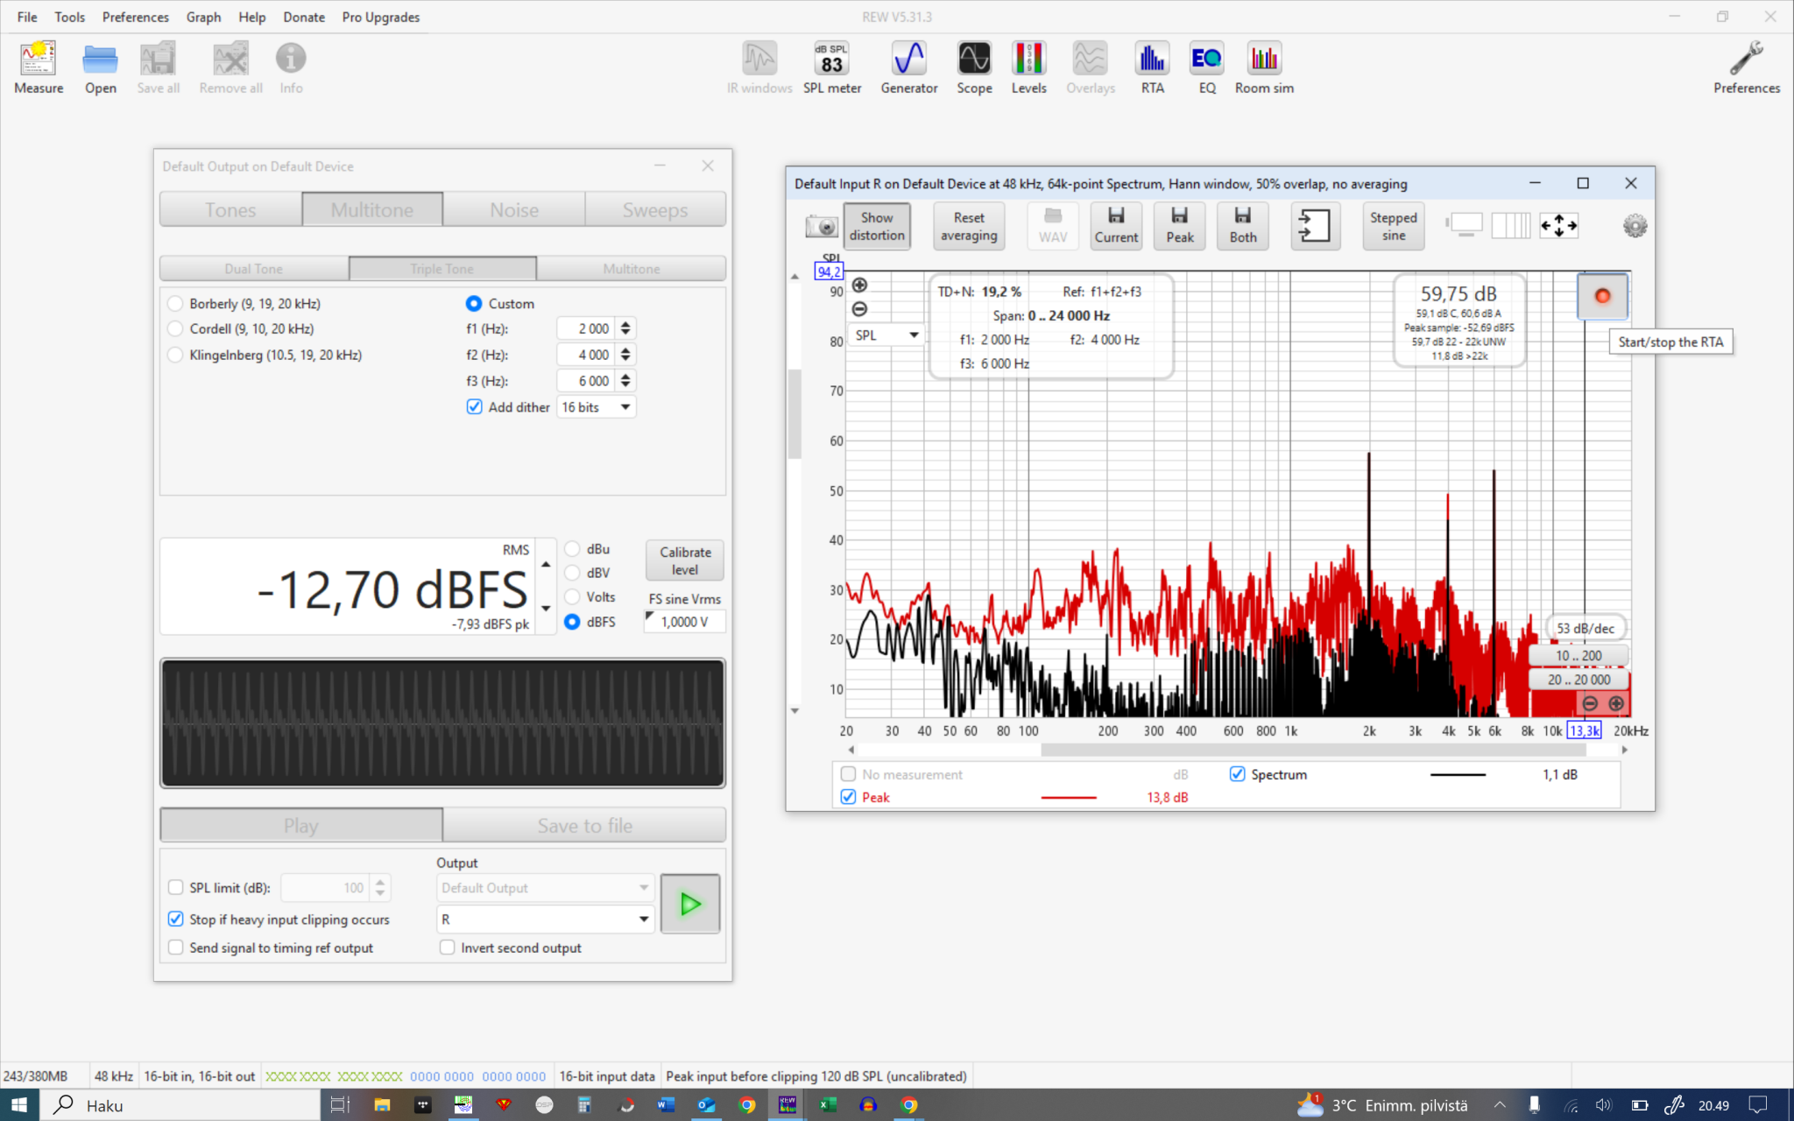Start generator with green play button
1794x1121 pixels.
690,904
